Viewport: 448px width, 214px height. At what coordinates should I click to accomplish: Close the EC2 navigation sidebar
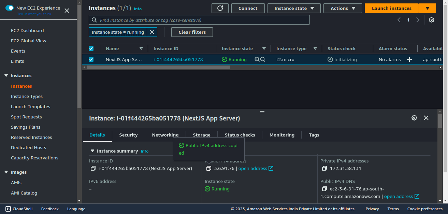67,11
